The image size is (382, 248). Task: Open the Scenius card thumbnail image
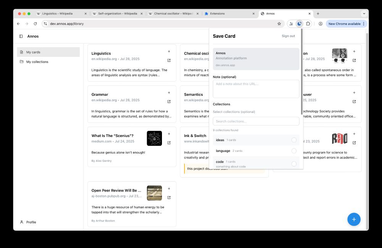coord(154,138)
